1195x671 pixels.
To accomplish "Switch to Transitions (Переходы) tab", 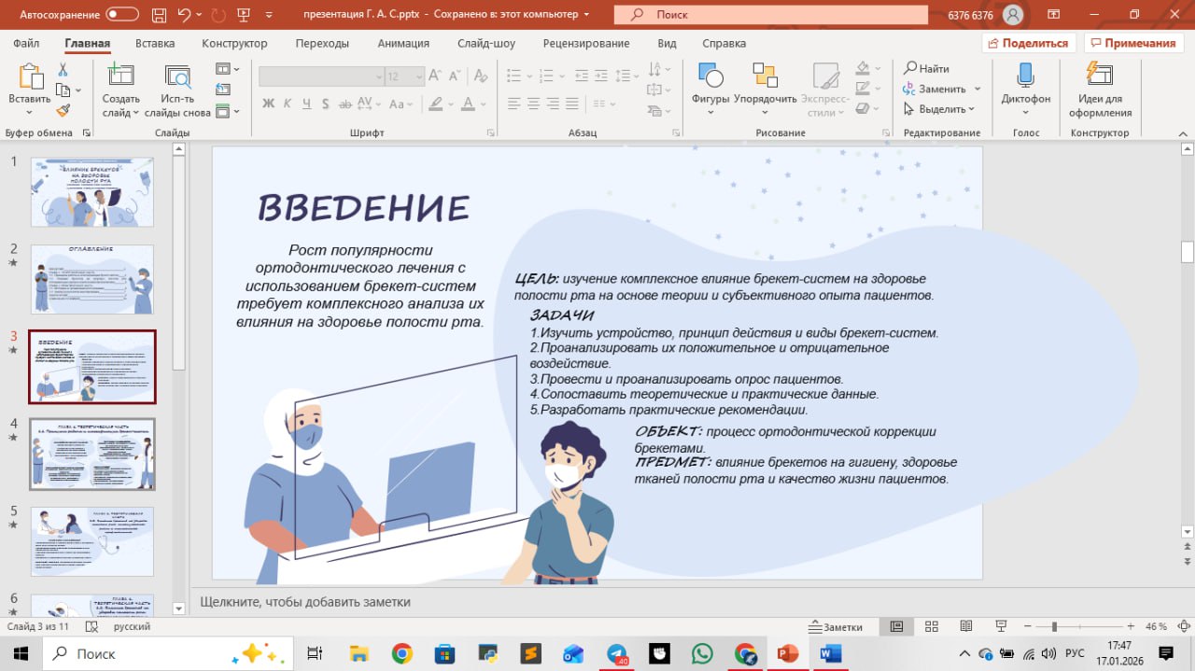I will click(322, 43).
